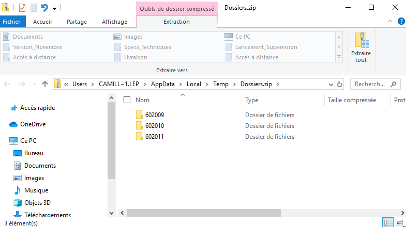
Task: Refresh the Dossiers.zip address bar
Action: [x=340, y=84]
